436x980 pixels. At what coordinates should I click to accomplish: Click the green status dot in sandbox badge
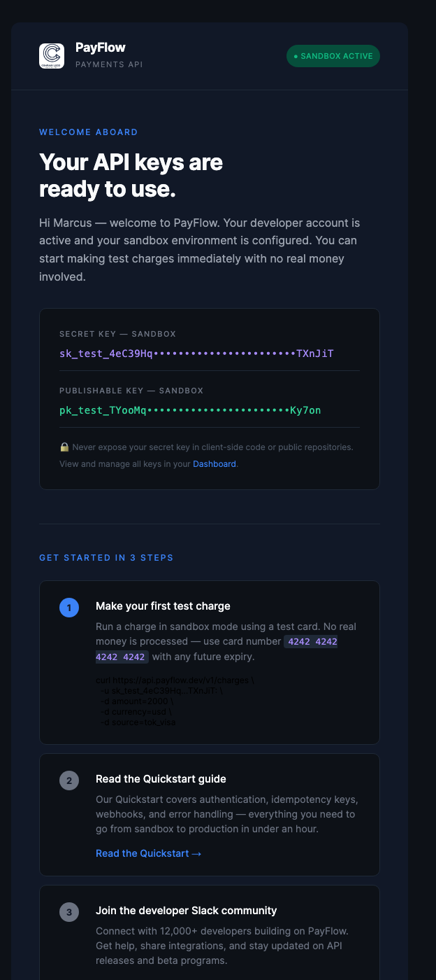pos(297,56)
